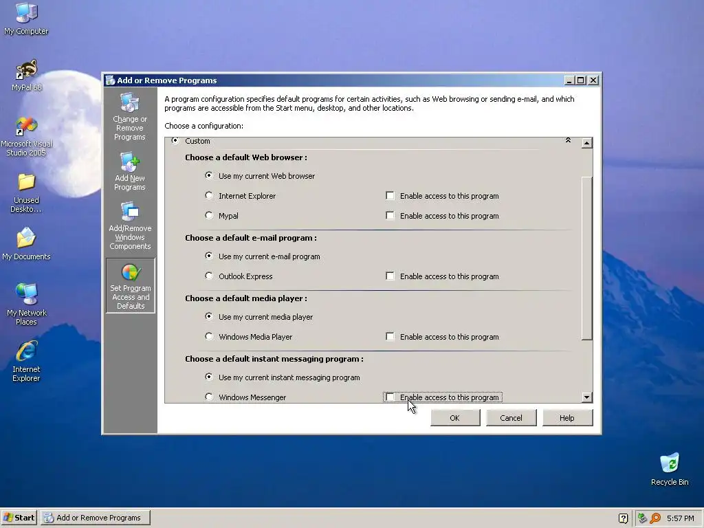Maximize the Add or Remove Programs window
Image resolution: width=704 pixels, height=528 pixels.
coord(581,80)
